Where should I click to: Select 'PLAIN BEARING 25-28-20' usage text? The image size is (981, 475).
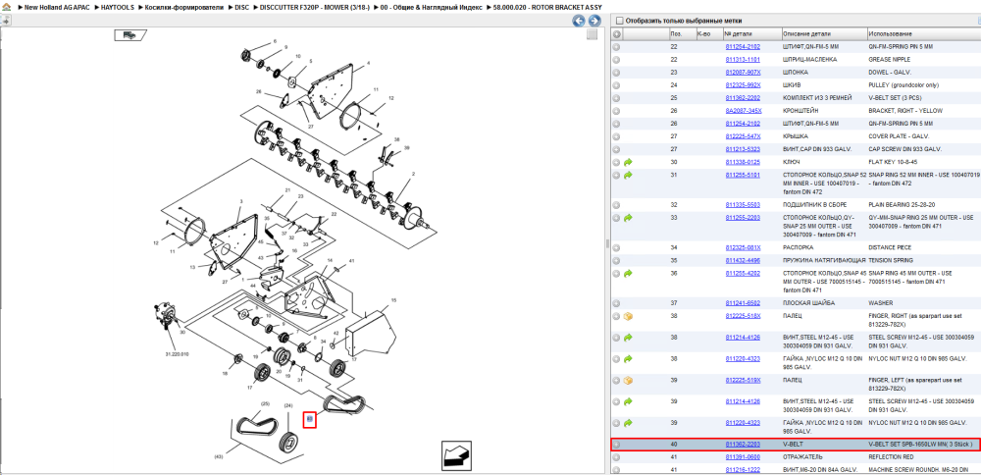pyautogui.click(x=902, y=205)
